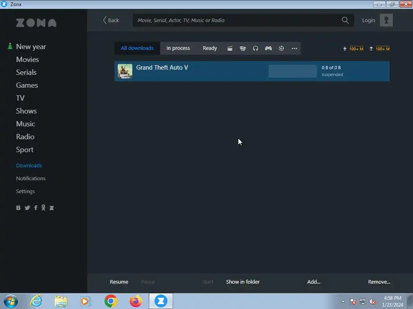This screenshot has height=309, width=413.
Task: Open the Facebook social icon
Action: (35, 208)
